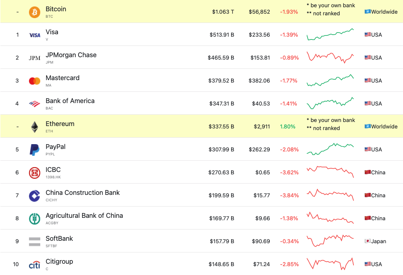
Task: Click the Citigroup citi logo
Action: pos(35,265)
